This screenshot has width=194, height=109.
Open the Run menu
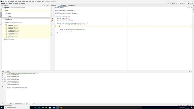[30, 1]
